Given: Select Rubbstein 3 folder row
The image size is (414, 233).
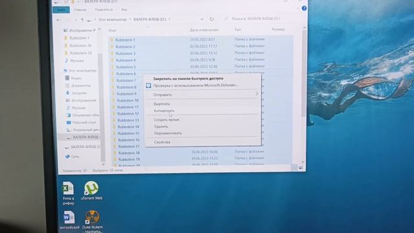Looking at the screenshot, I should click(x=201, y=53).
